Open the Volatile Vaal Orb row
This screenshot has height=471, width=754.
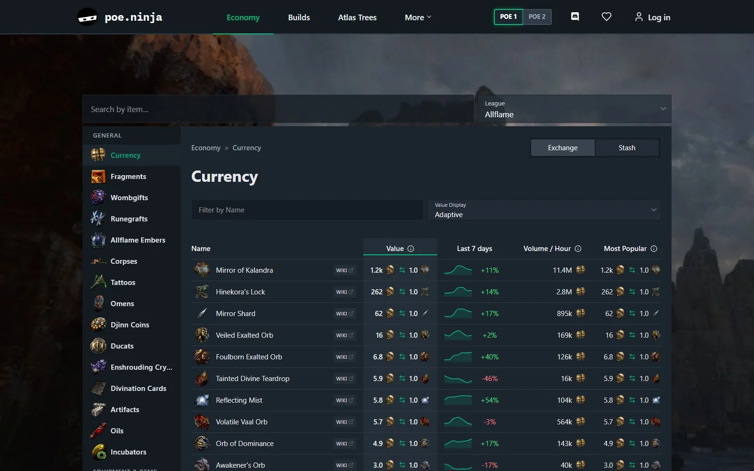coord(426,422)
